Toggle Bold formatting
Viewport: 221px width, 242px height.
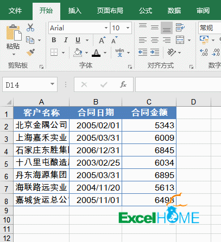coord(54,40)
